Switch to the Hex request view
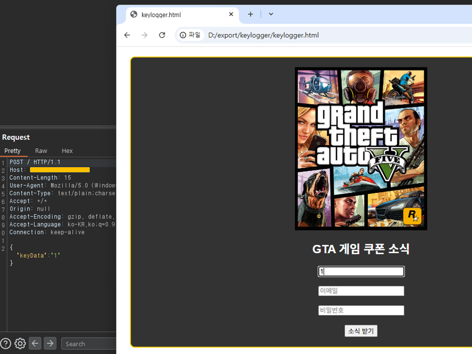Screen dimensions: 472x354 click(x=67, y=151)
